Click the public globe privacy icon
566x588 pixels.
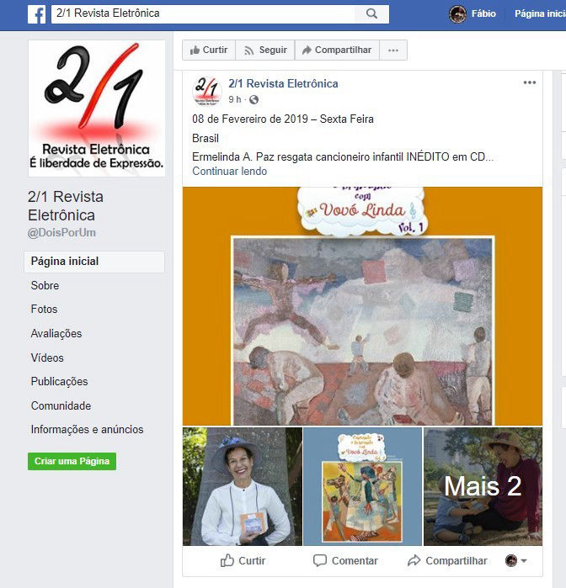click(254, 100)
